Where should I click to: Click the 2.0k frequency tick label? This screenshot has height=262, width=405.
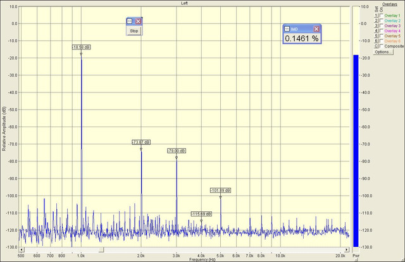click(140, 256)
